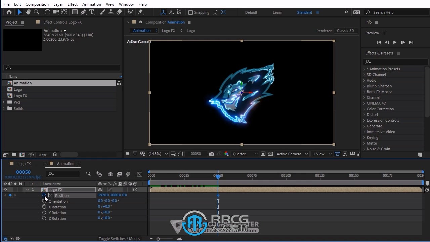
Task: Expand the Pics folder in Project panel
Action: point(4,102)
